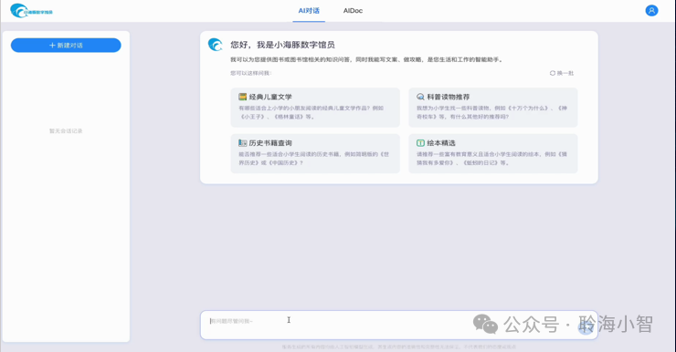This screenshot has width=676, height=352.
Task: Click the green icon on 绘本精选
Action: [420, 143]
